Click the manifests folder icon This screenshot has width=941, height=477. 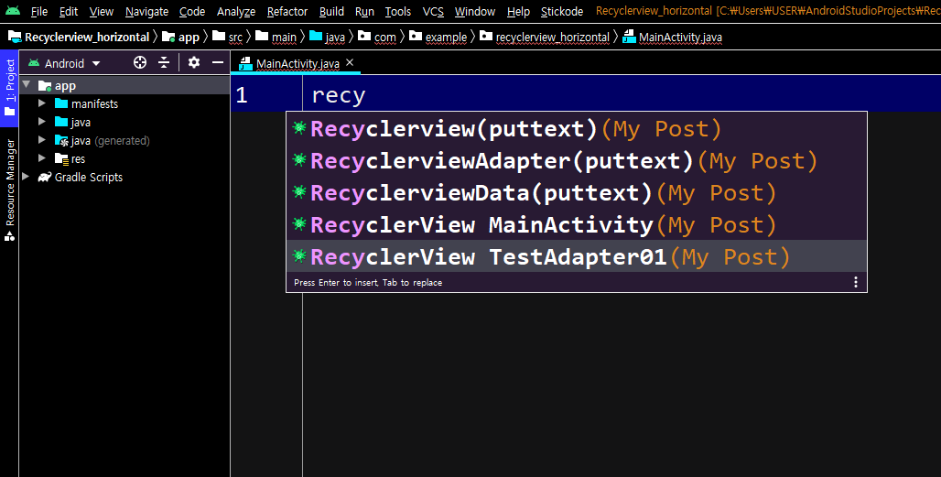61,103
